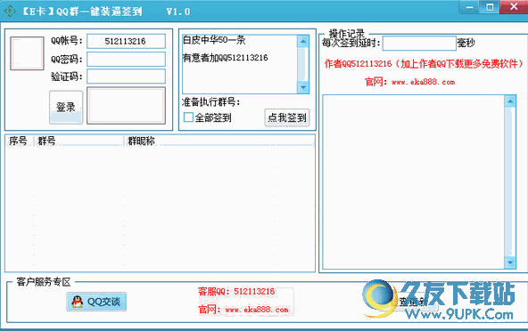Click the 登录 login button

click(x=66, y=107)
